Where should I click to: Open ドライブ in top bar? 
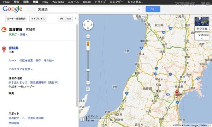click(100, 2)
